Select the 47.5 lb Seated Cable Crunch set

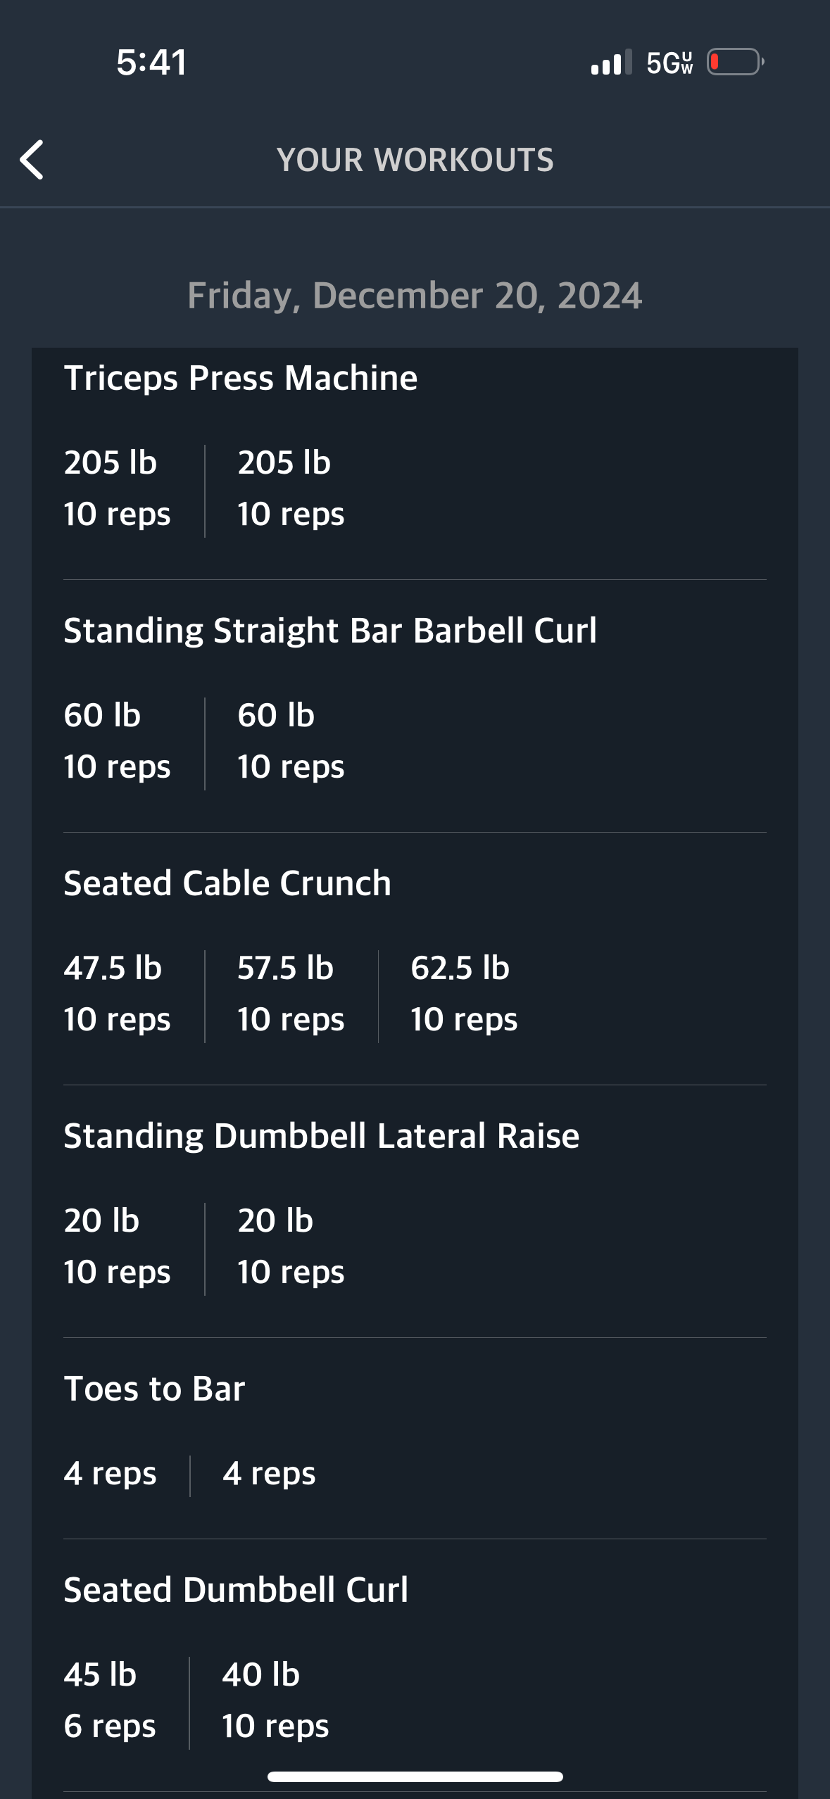pos(117,993)
